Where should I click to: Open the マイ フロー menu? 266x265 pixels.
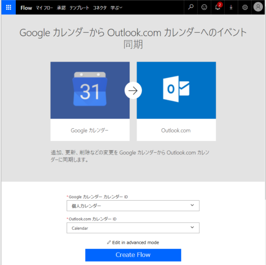point(45,8)
